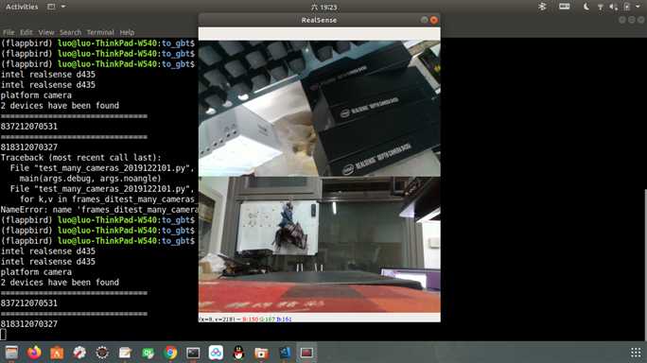Click the bottom camera feed of the room
This screenshot has width=647, height=363.
pyautogui.click(x=320, y=245)
